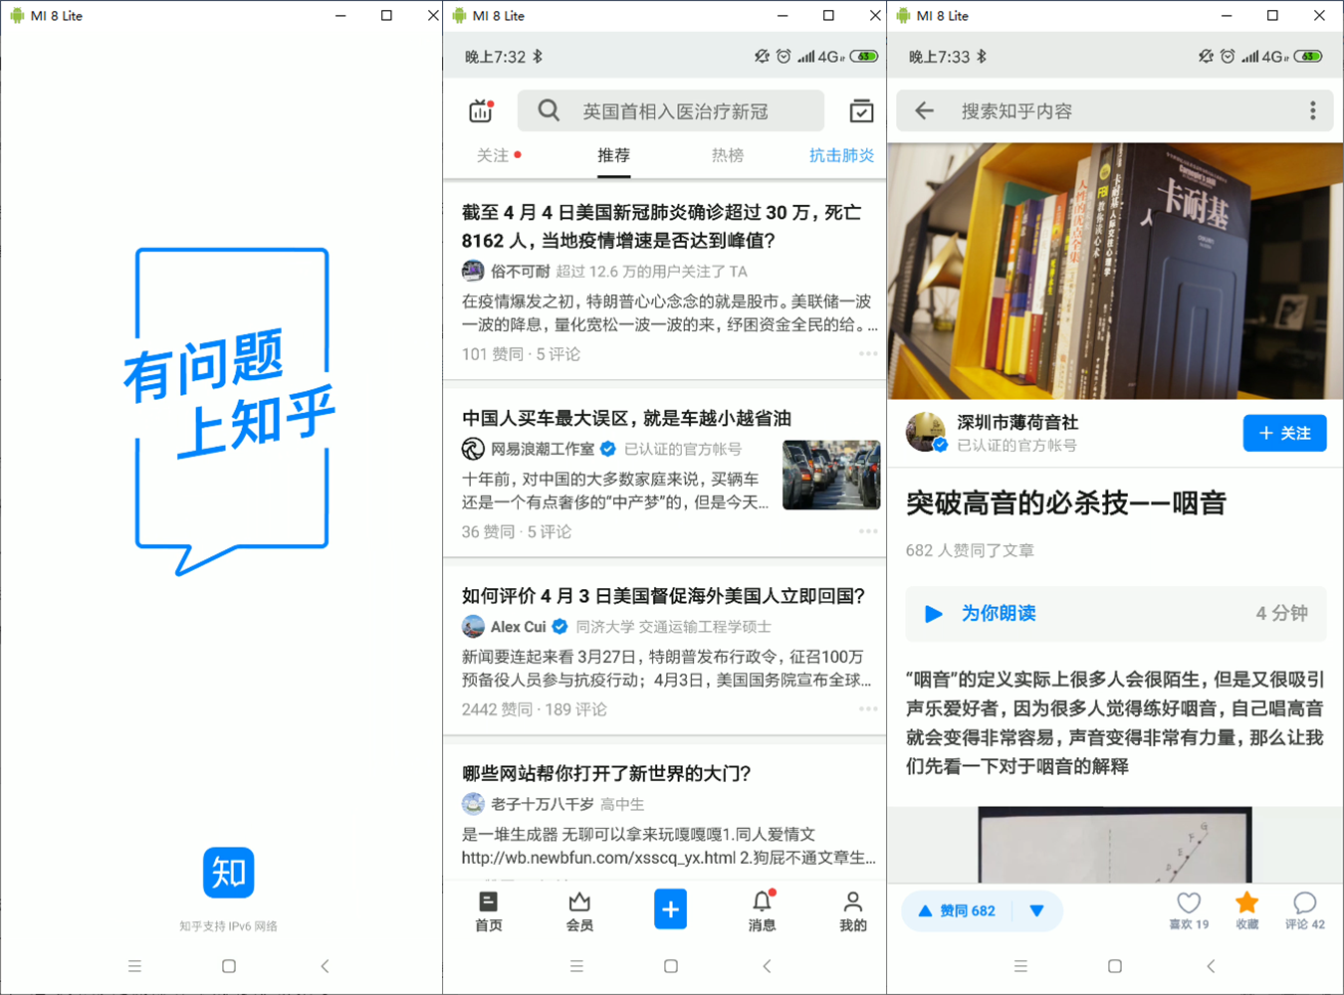Click 俗不可耐 author avatar
This screenshot has width=1344, height=995.
473,271
